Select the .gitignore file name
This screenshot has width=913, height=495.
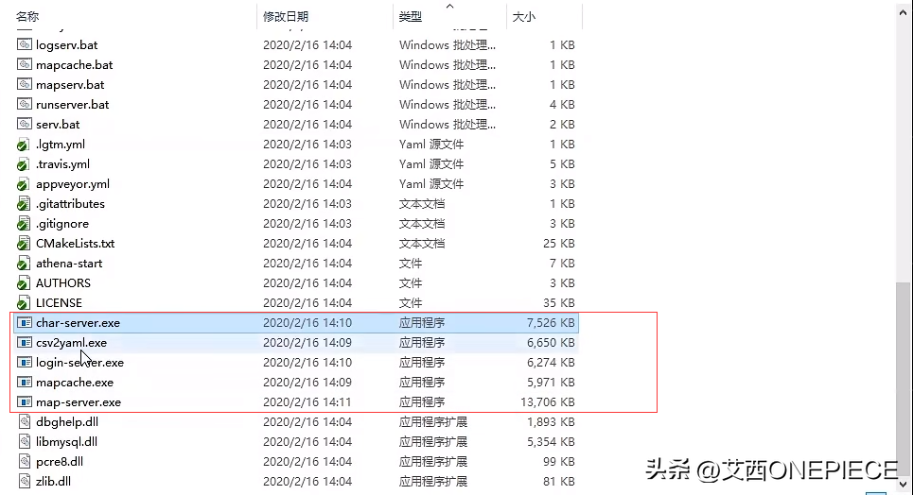click(x=62, y=224)
